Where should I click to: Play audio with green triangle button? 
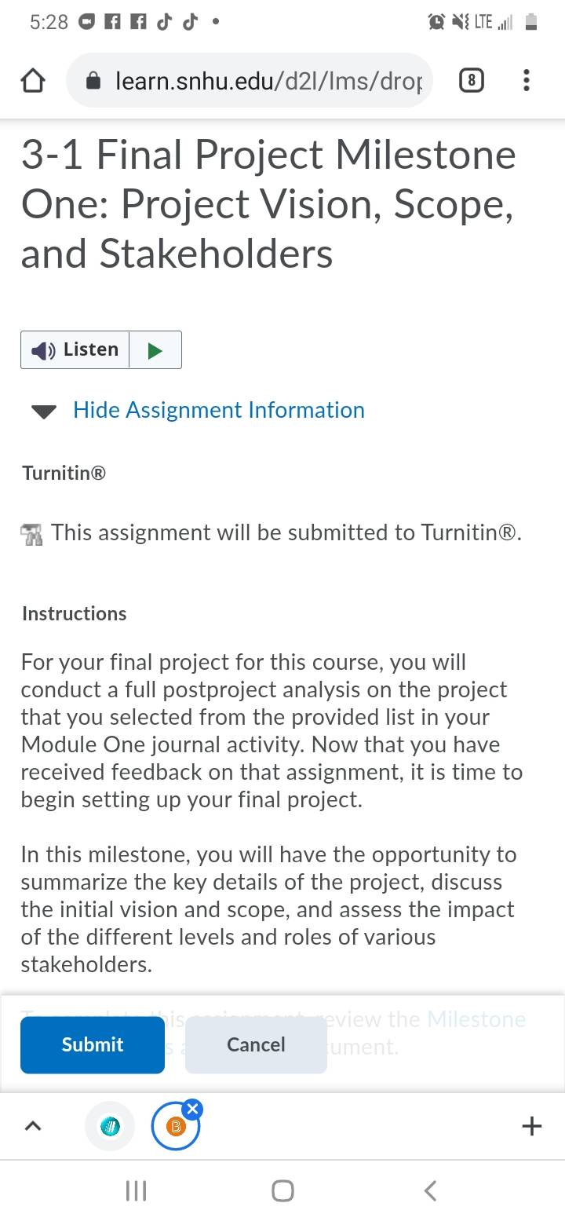tap(155, 349)
